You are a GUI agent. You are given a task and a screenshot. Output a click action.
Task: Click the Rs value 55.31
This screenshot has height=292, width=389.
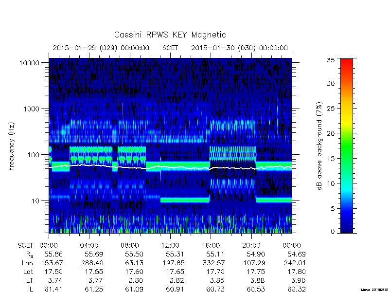pyautogui.click(x=175, y=254)
